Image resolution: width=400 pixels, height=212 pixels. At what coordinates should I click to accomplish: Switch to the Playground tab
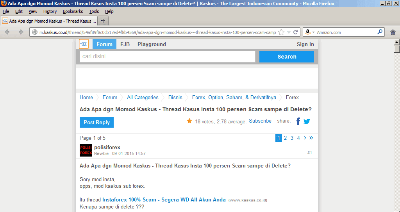(x=152, y=44)
